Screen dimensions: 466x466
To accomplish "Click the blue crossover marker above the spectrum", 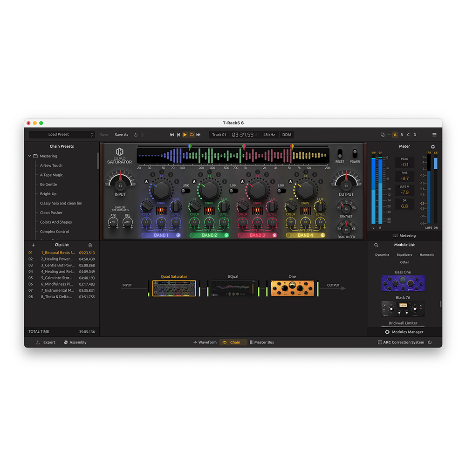I will pyautogui.click(x=190, y=146).
